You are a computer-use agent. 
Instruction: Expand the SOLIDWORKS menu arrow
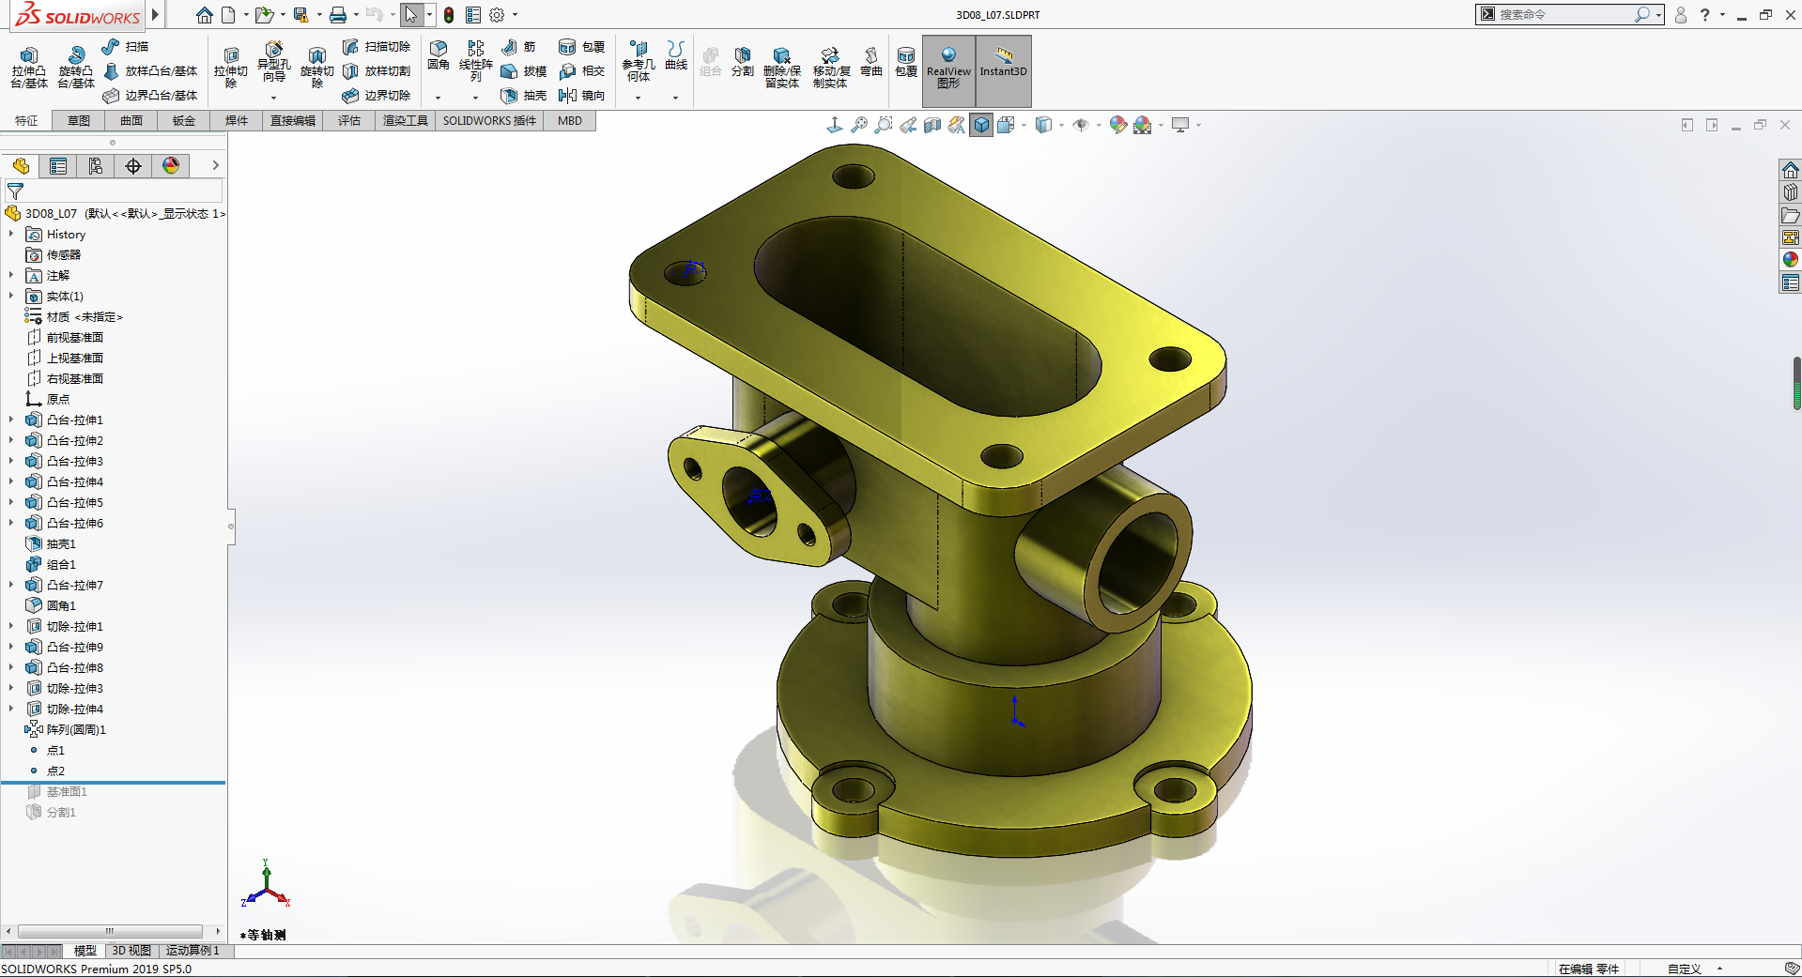155,15
